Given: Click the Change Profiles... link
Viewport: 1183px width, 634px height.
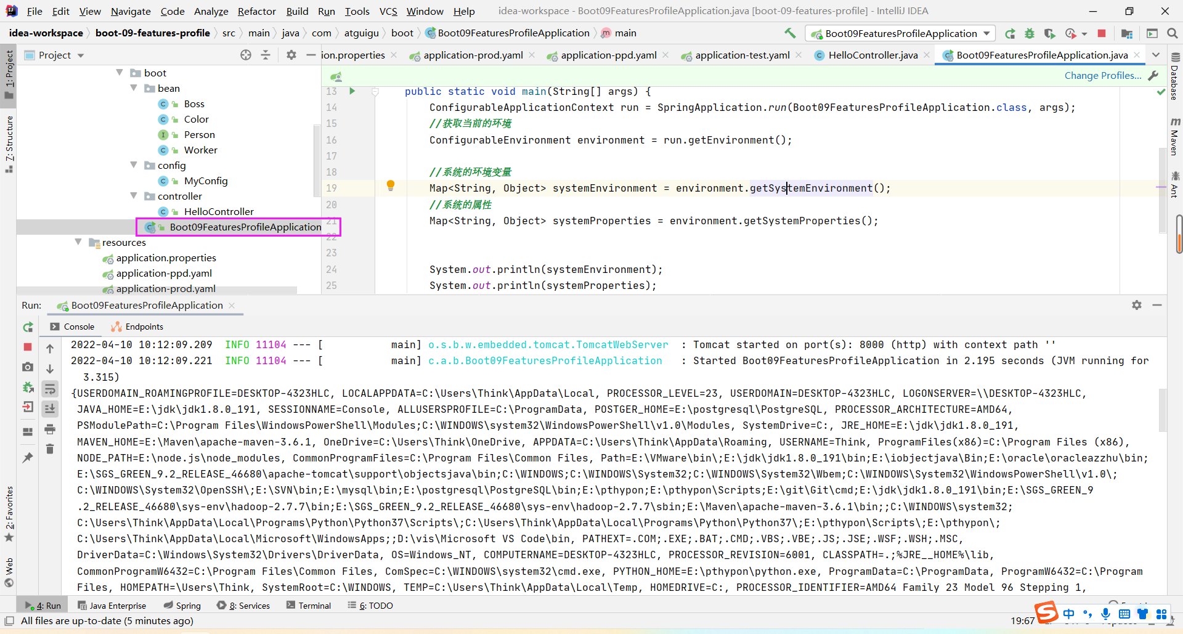Looking at the screenshot, I should (x=1102, y=75).
